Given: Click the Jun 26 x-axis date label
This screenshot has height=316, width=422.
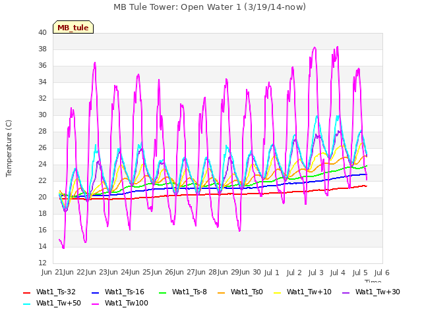Looking at the screenshot, I should (x=162, y=273).
